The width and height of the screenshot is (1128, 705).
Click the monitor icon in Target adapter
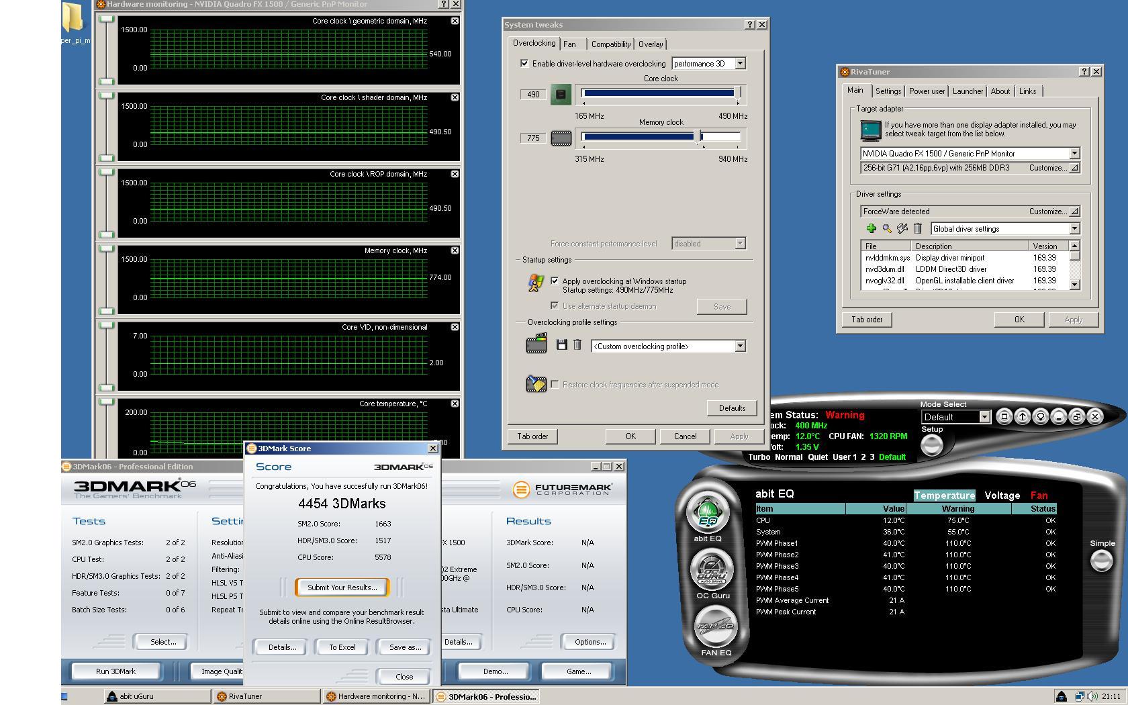pyautogui.click(x=870, y=130)
